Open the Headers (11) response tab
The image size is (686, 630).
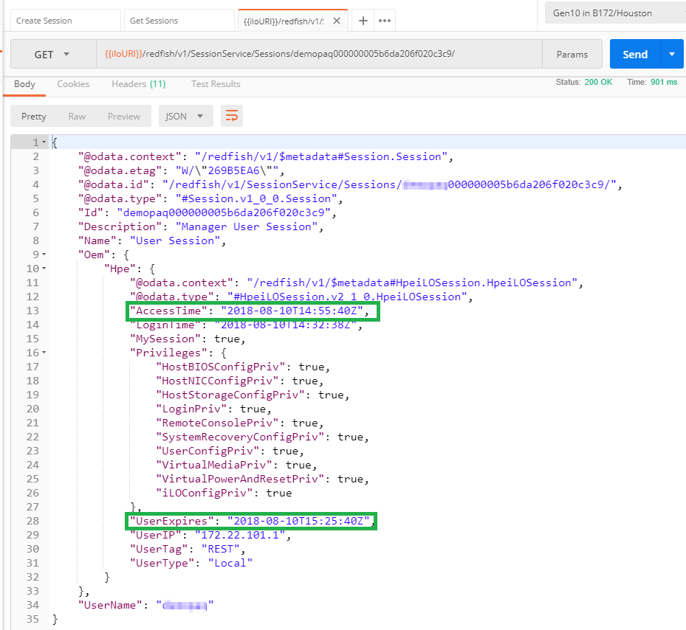point(138,84)
